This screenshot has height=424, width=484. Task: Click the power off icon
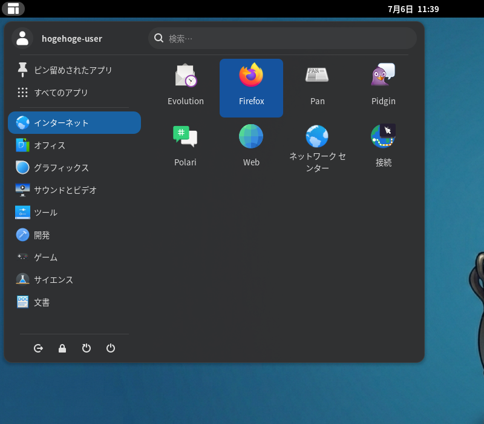pyautogui.click(x=111, y=348)
